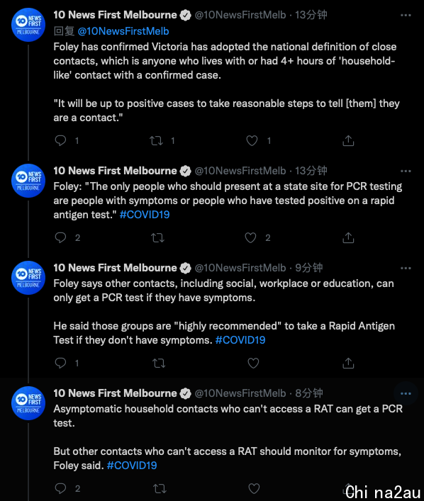Open more options for the first tweet

coord(406,15)
